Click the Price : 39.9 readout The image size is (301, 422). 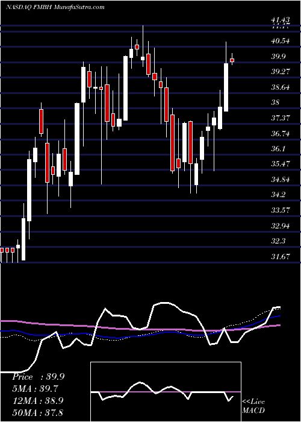click(x=38, y=377)
